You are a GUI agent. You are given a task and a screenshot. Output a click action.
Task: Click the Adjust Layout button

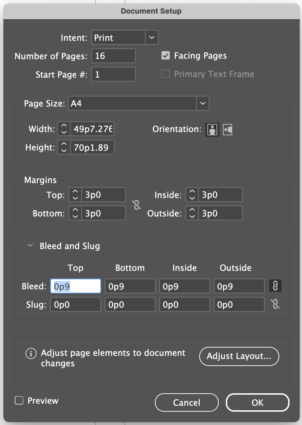239,356
